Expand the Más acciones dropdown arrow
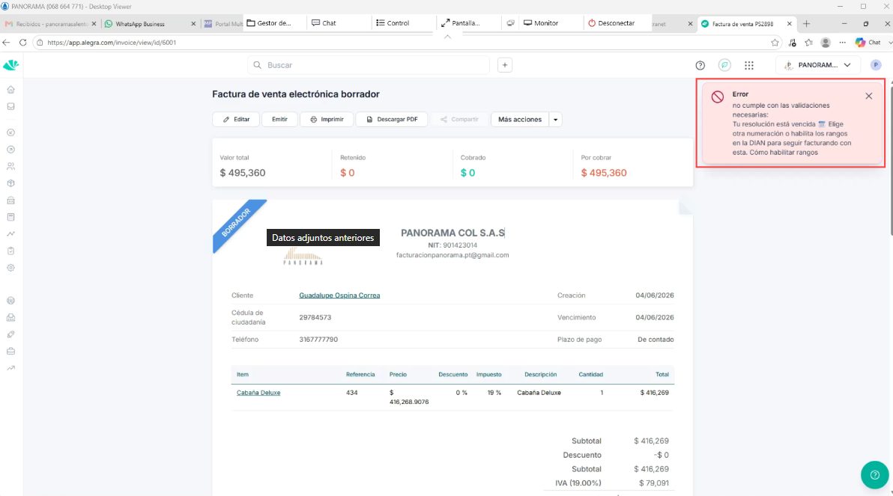 (555, 120)
